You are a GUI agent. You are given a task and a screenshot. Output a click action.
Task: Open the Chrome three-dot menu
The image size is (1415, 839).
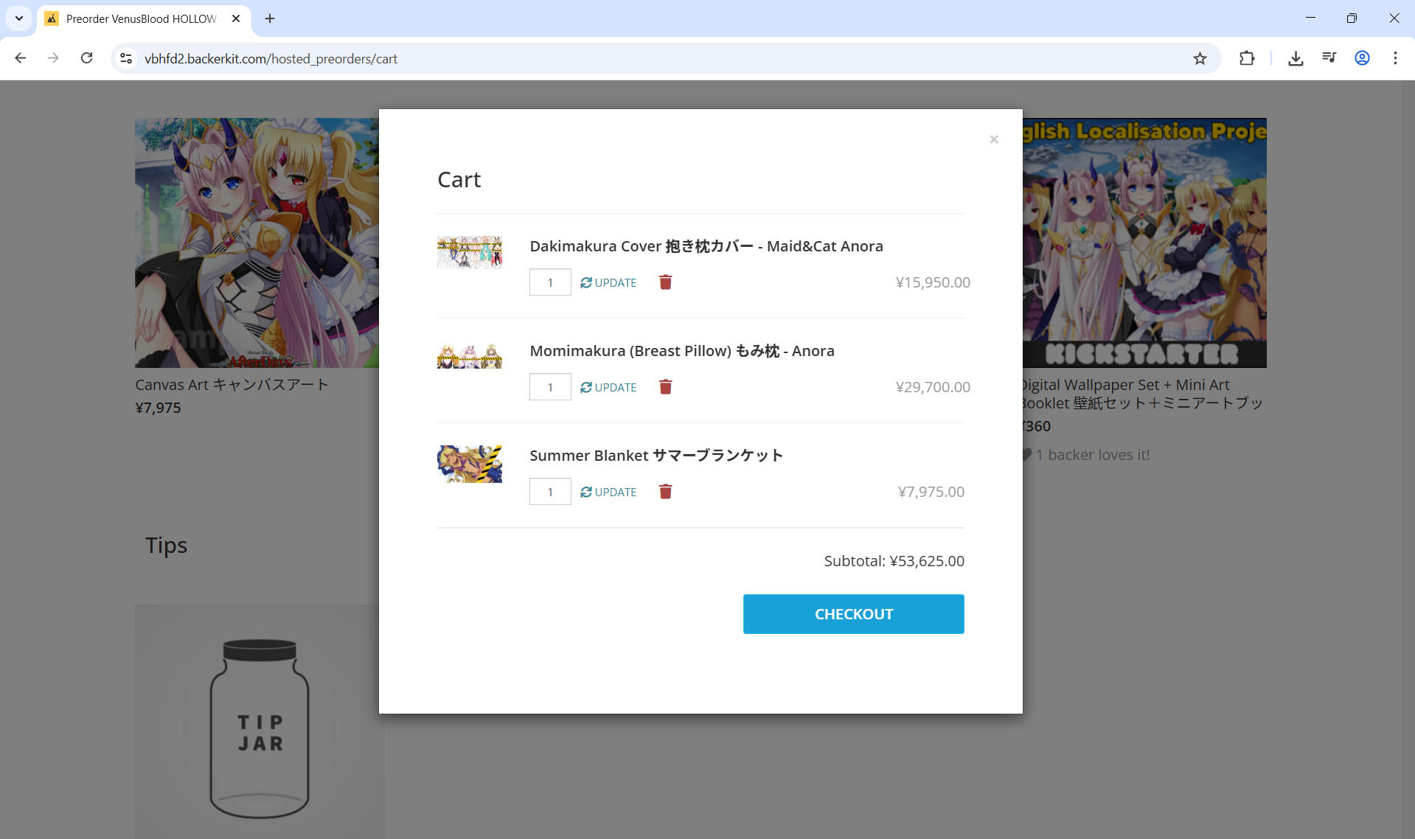(1395, 58)
